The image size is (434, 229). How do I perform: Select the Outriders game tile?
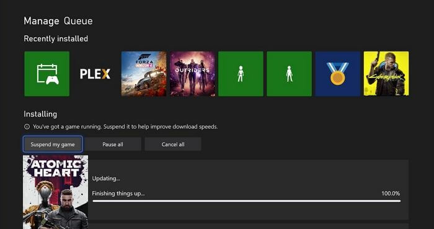(x=192, y=74)
